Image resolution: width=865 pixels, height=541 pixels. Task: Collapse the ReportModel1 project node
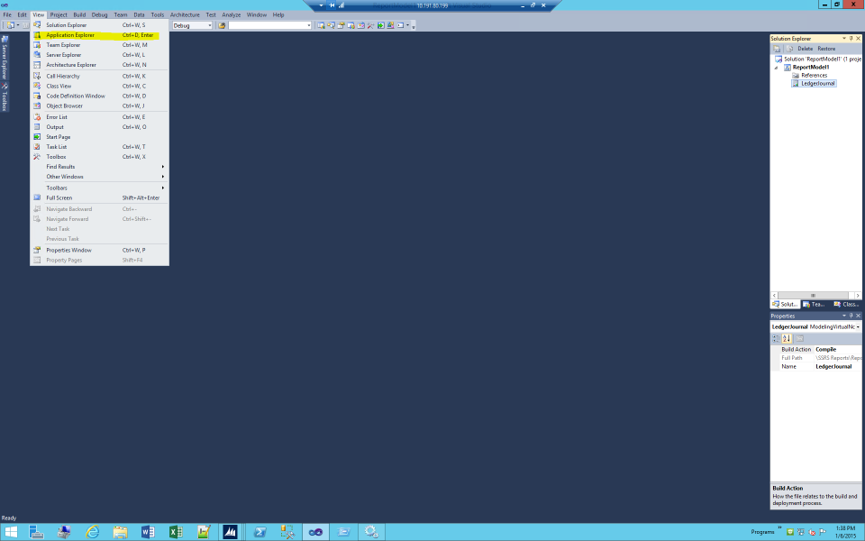[x=778, y=65]
